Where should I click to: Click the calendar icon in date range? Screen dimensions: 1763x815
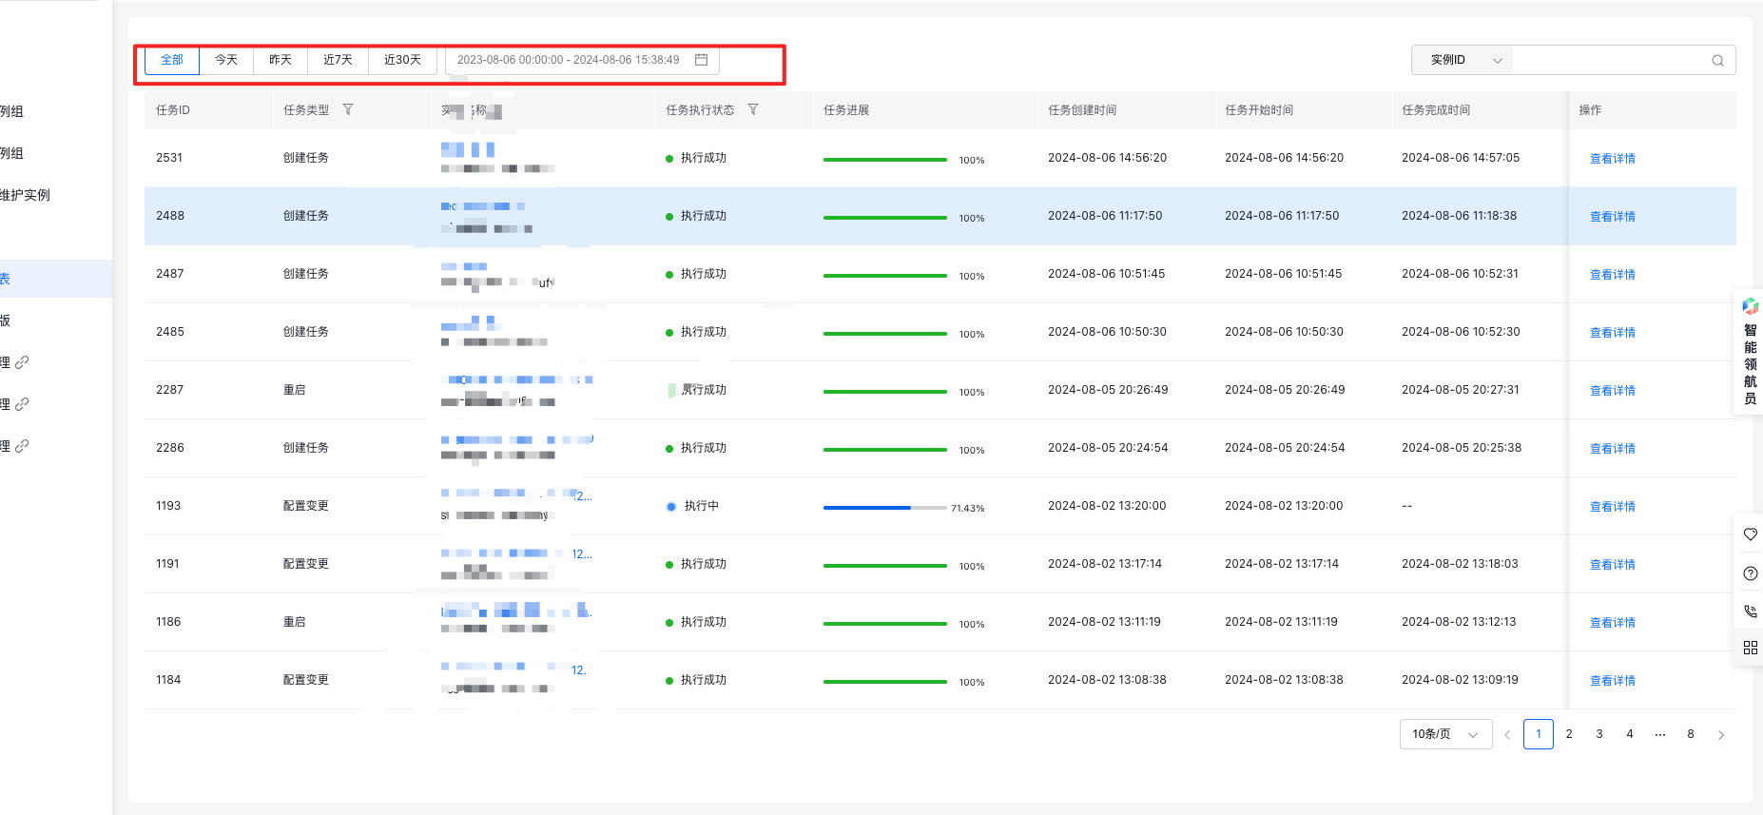pos(702,60)
